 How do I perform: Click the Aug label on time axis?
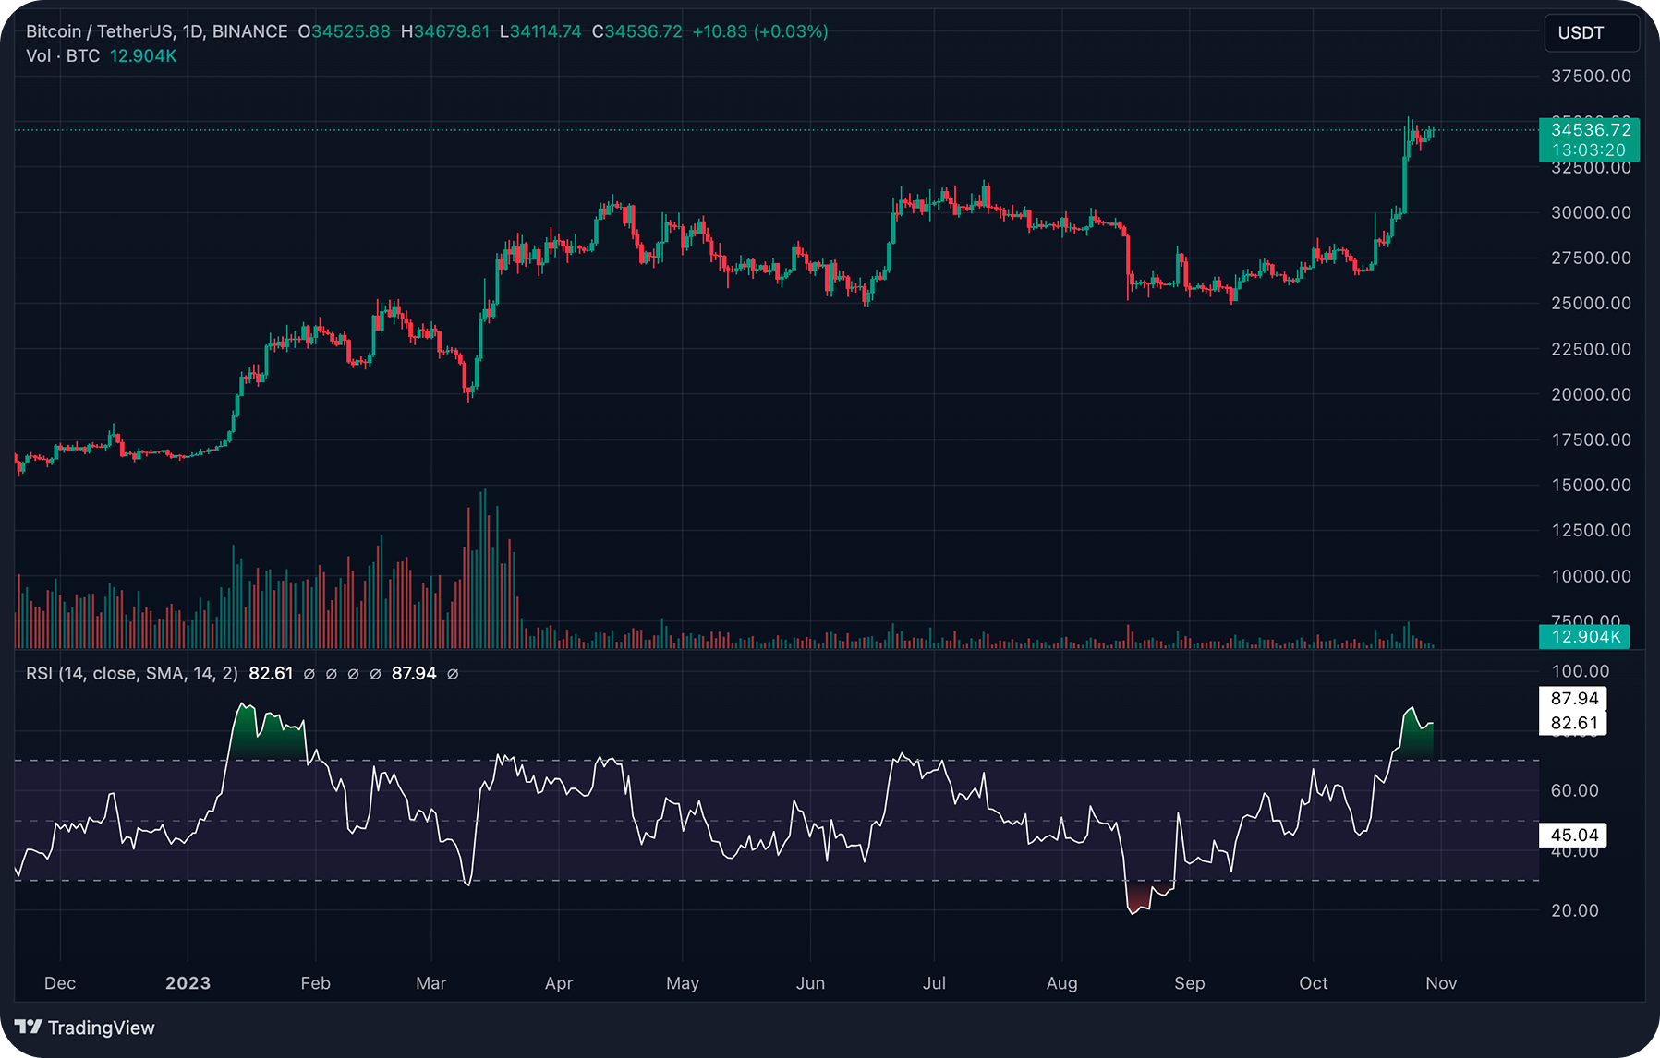(1062, 983)
